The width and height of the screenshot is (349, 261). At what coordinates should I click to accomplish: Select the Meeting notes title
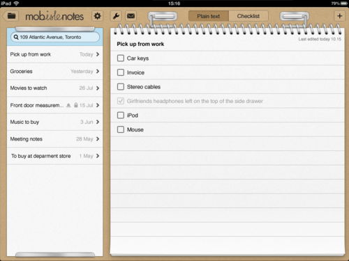point(27,139)
